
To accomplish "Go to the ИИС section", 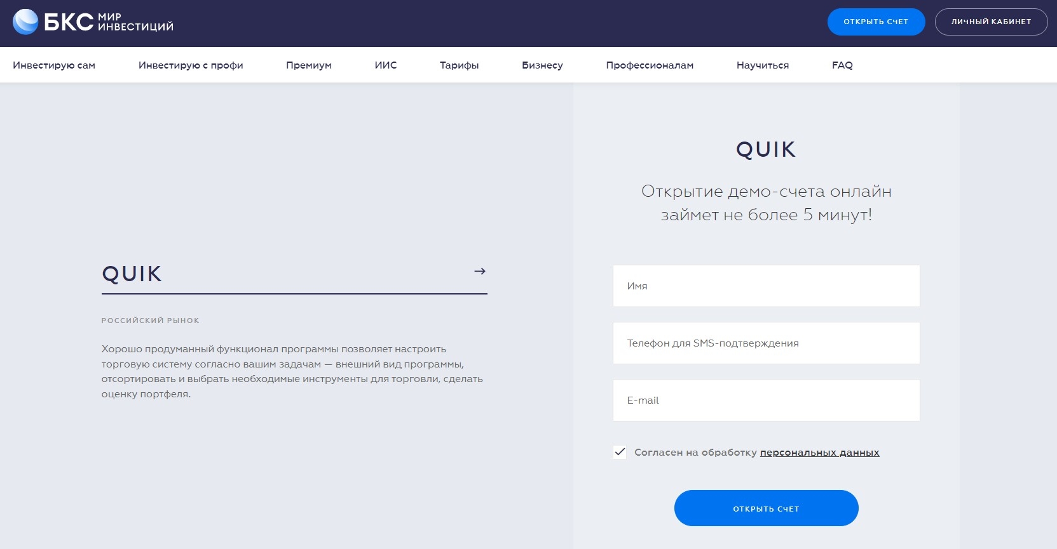I will (x=386, y=65).
